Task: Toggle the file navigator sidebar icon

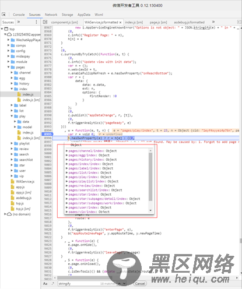Action: pos(45,22)
